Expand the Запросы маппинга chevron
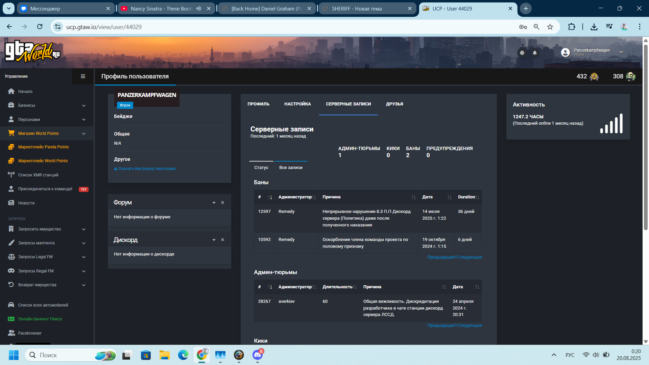Image resolution: width=649 pixels, height=365 pixels. (x=83, y=243)
